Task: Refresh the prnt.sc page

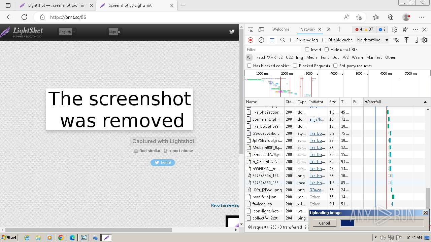Action: click(x=24, y=17)
